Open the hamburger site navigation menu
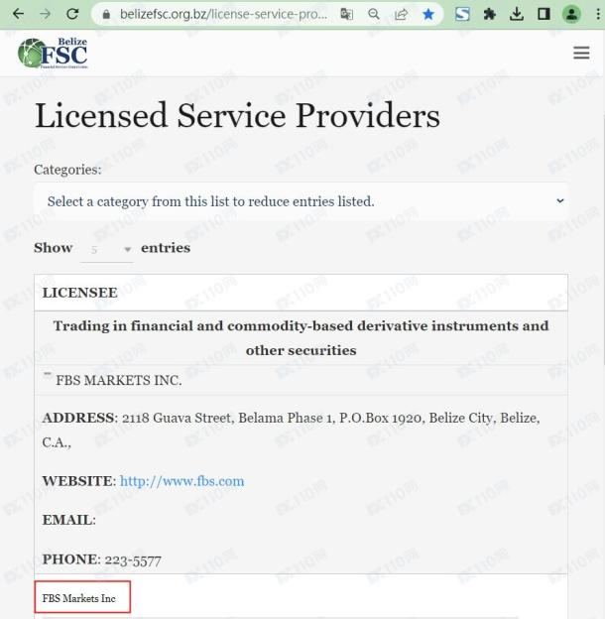This screenshot has width=605, height=619. tap(581, 53)
